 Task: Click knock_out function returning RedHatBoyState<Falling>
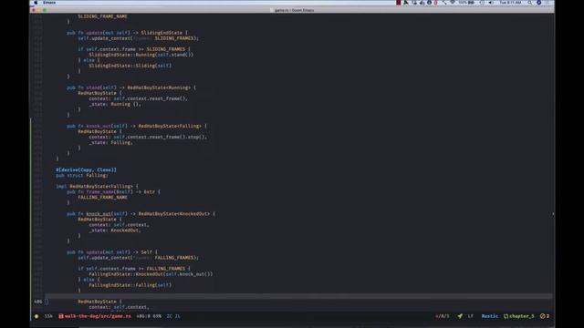(137, 126)
